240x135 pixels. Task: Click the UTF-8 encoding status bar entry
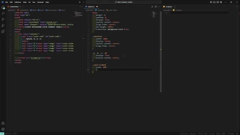click(x=200, y=133)
